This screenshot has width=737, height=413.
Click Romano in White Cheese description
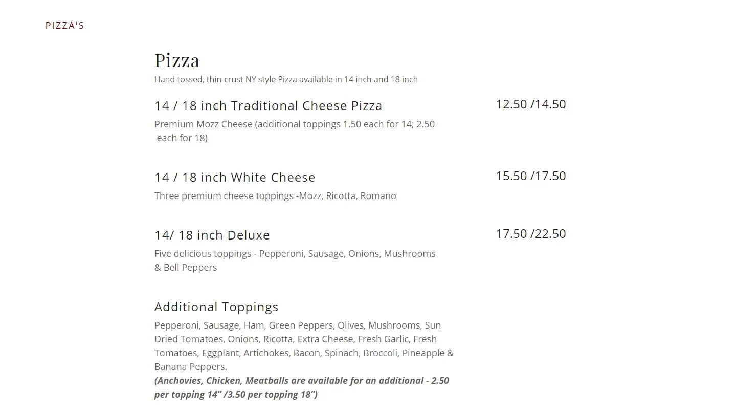[x=378, y=196]
